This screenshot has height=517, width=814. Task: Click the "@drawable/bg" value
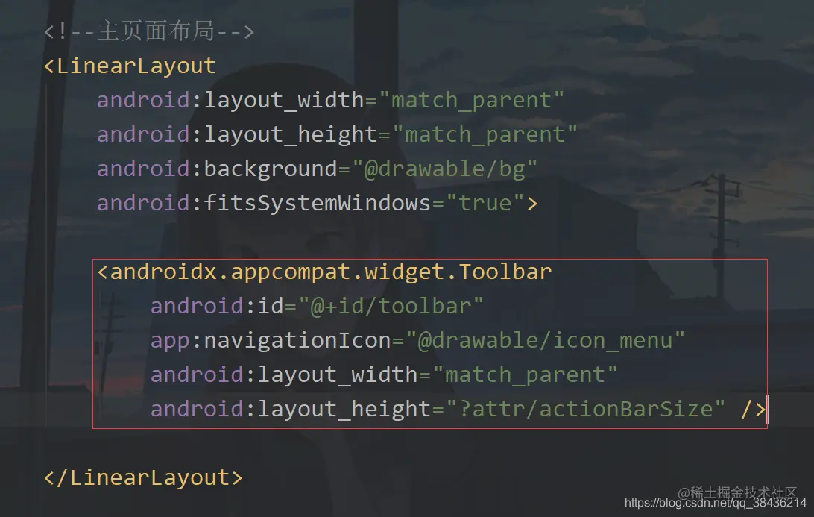coord(444,169)
